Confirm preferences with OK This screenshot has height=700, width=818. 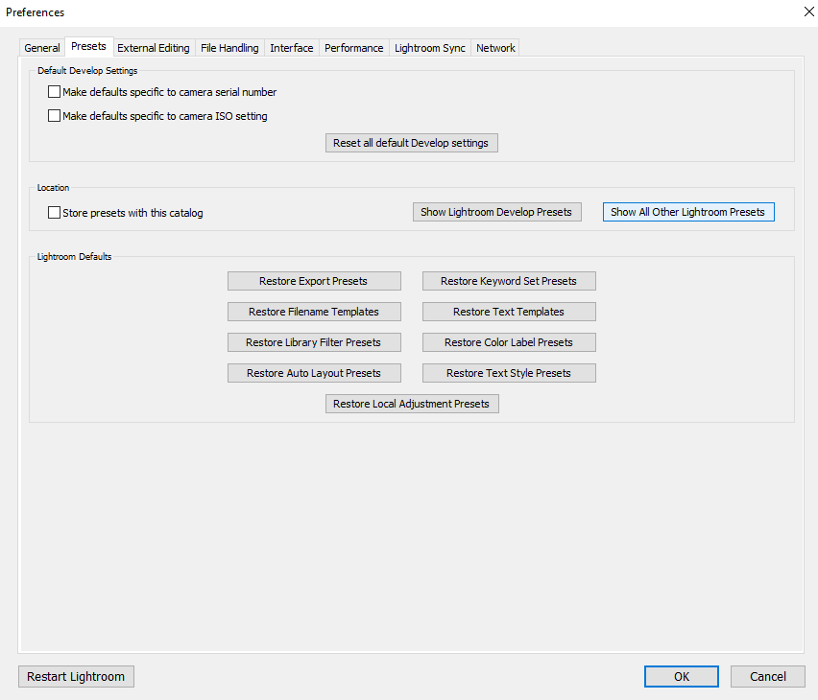point(682,677)
